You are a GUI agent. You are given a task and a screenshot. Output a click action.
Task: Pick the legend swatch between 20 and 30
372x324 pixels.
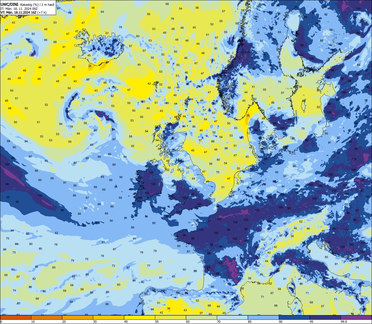click(78, 317)
